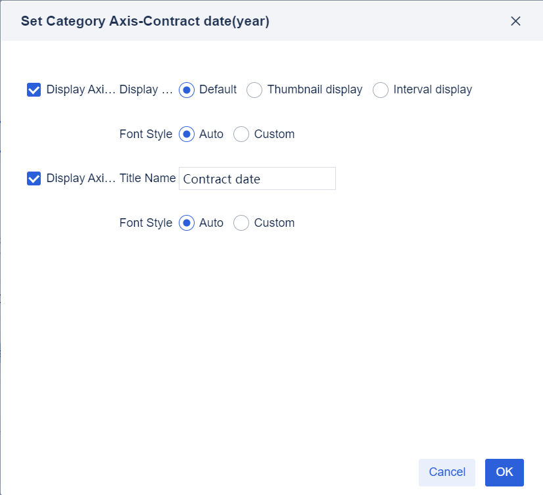Click the Font Style label under display mode options
Image resolution: width=543 pixels, height=495 pixels.
pos(145,135)
